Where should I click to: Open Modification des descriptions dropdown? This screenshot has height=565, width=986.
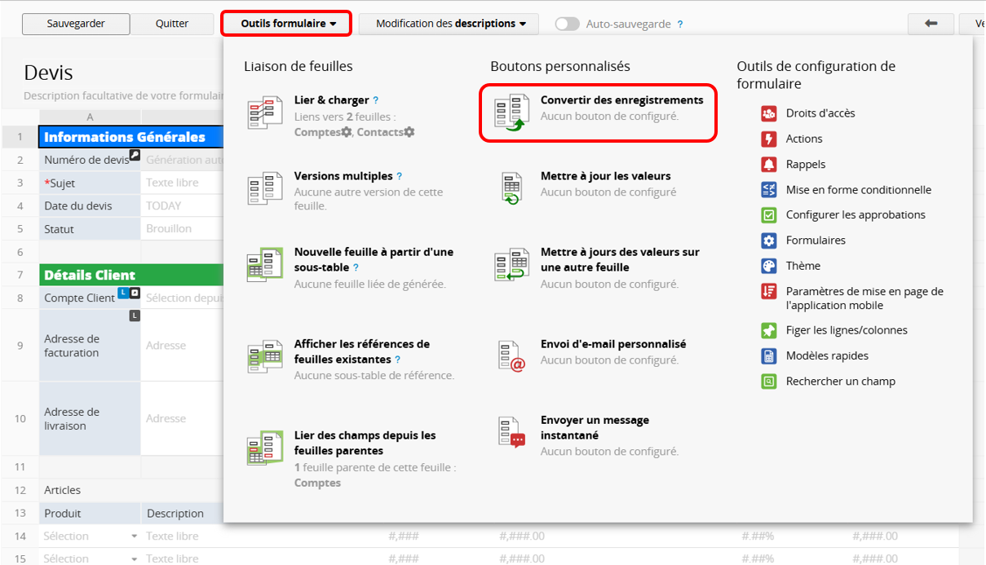pos(449,24)
